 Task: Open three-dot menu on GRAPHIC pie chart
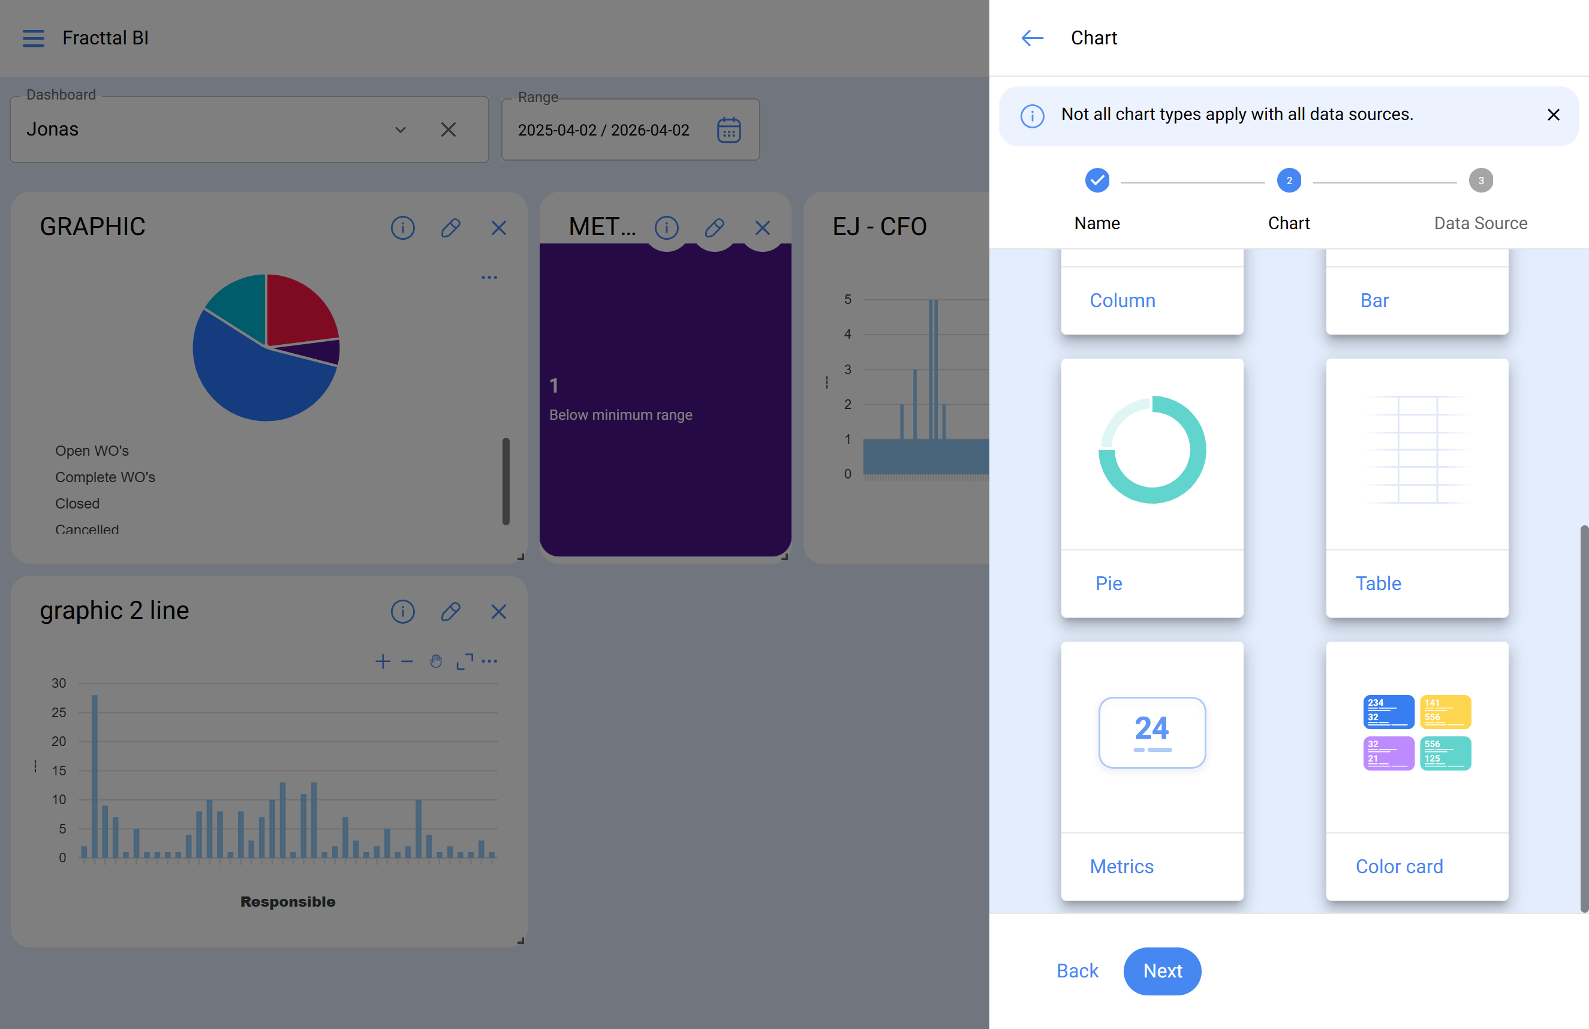pyautogui.click(x=489, y=277)
